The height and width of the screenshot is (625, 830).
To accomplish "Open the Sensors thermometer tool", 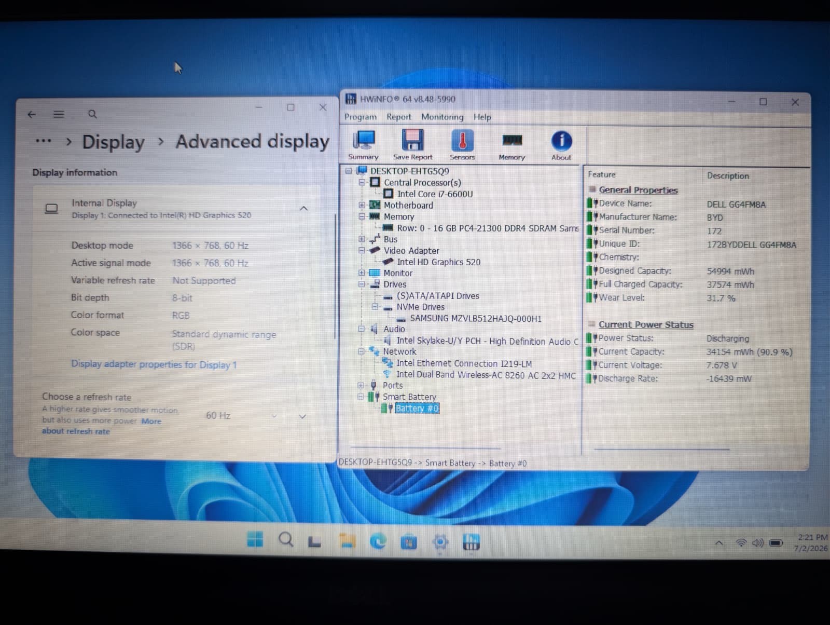I will [462, 145].
